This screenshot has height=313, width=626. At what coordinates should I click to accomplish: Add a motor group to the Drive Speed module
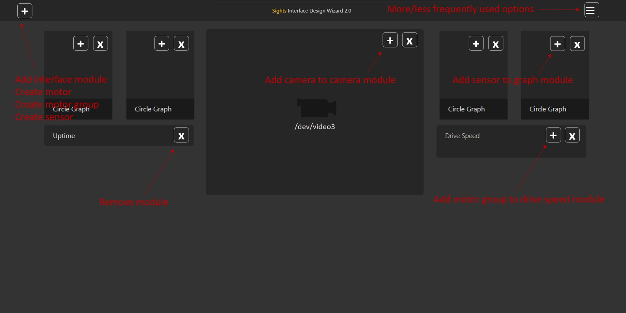(x=553, y=135)
